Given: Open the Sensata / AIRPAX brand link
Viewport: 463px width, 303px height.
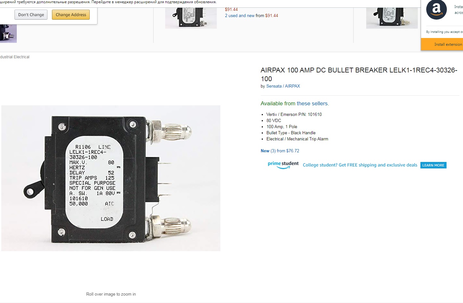Looking at the screenshot, I should (283, 86).
